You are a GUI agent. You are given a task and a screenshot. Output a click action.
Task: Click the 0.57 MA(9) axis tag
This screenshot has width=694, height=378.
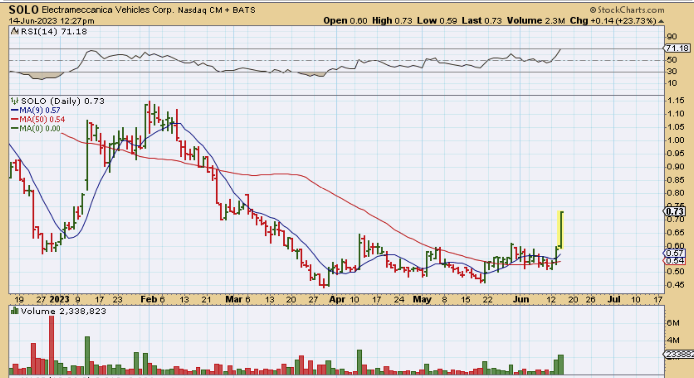pos(674,253)
